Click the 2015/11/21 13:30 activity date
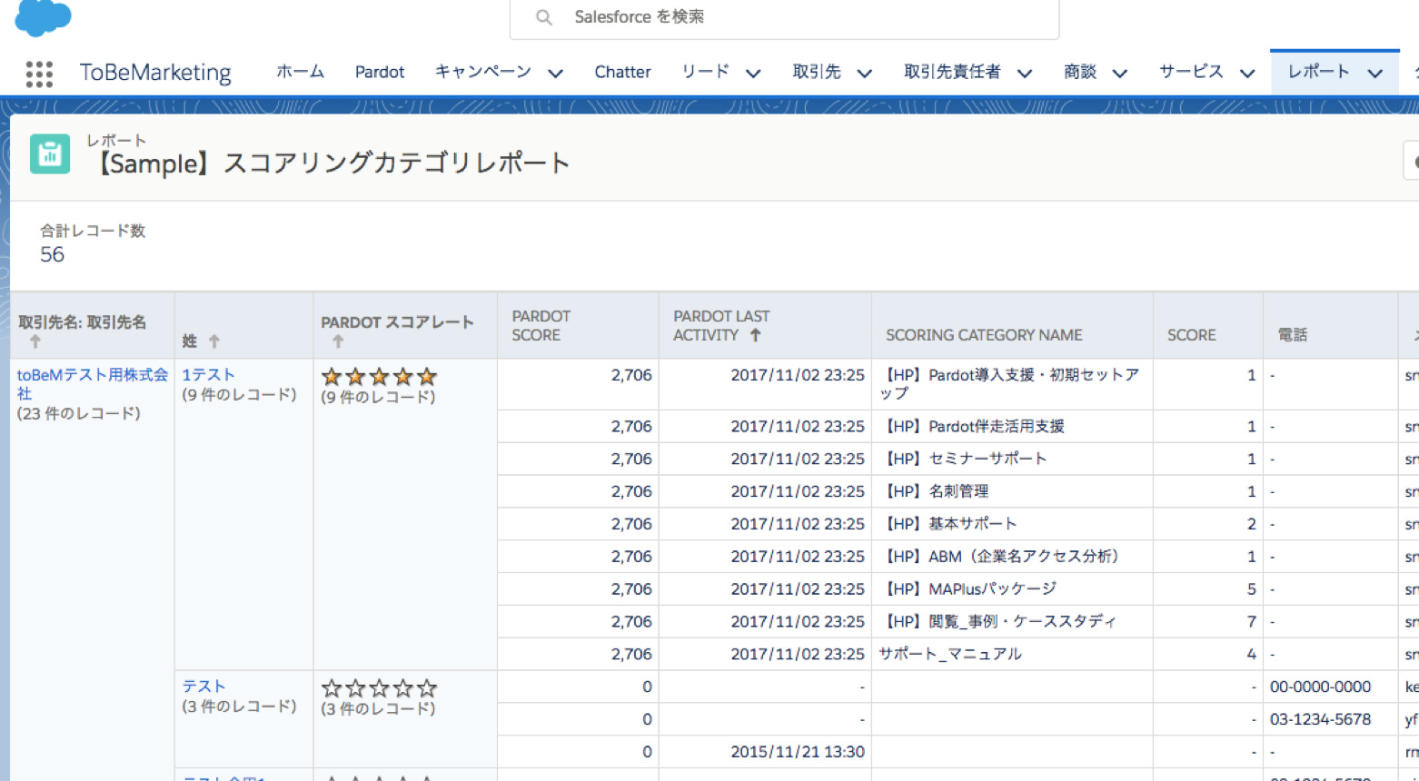This screenshot has width=1419, height=781. pos(798,752)
